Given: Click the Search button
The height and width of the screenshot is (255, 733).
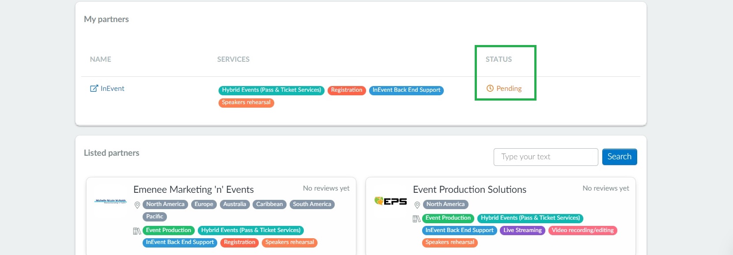Looking at the screenshot, I should point(620,157).
